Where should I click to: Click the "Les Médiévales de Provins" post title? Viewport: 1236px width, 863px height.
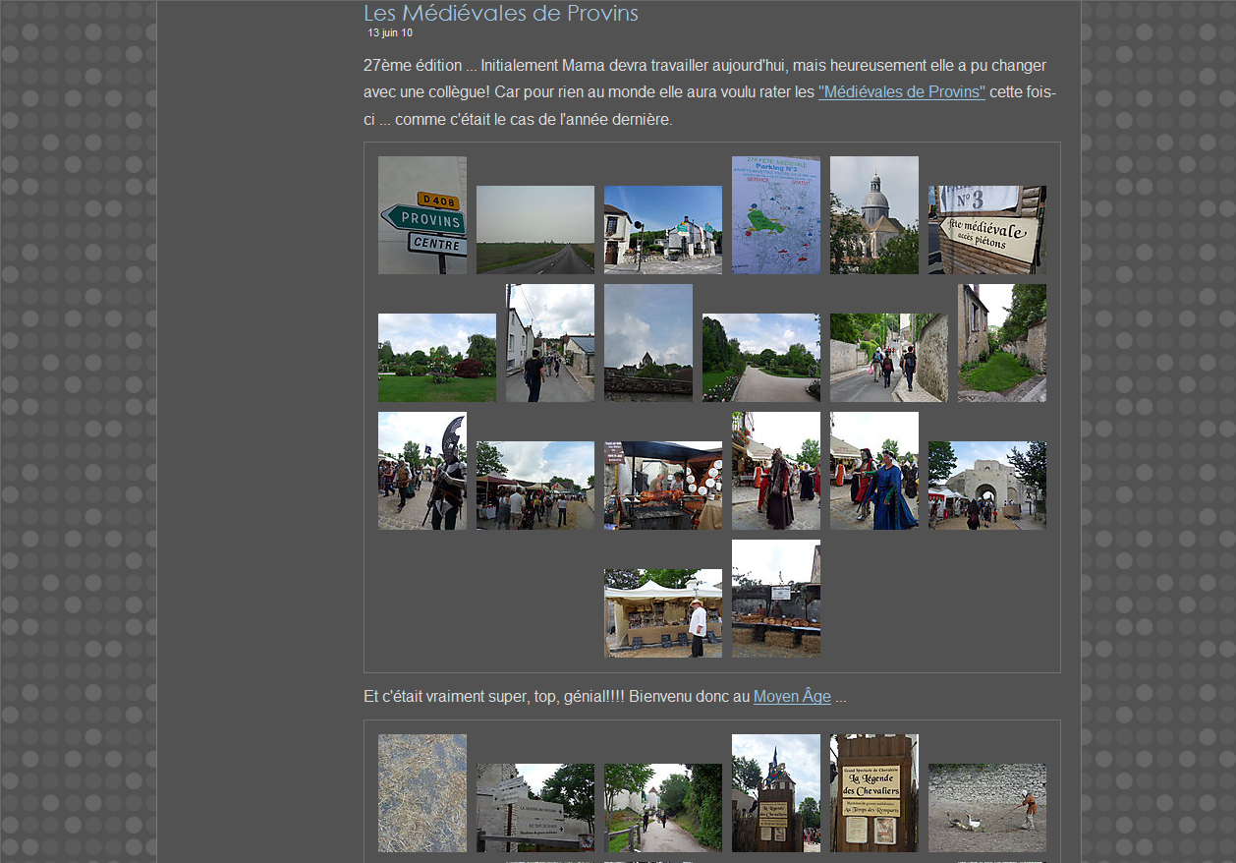tap(500, 14)
